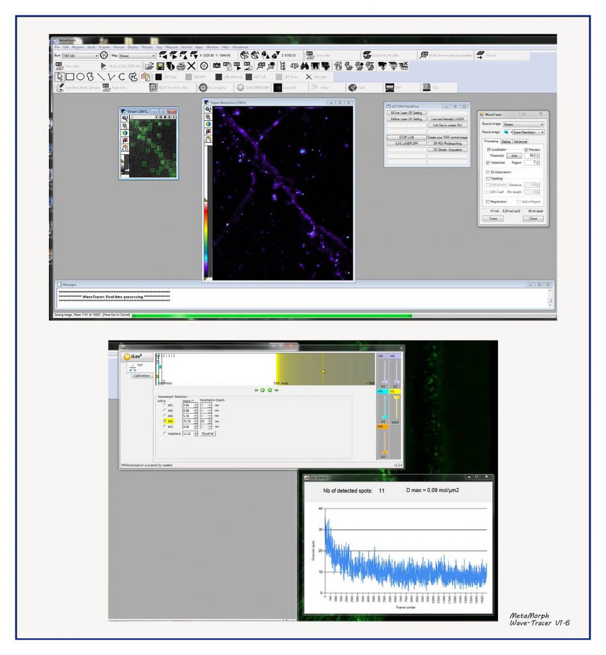Screen dimensions: 606x655
Task: Enable the Tracking checkbox in WaveTracer
Action: point(488,178)
